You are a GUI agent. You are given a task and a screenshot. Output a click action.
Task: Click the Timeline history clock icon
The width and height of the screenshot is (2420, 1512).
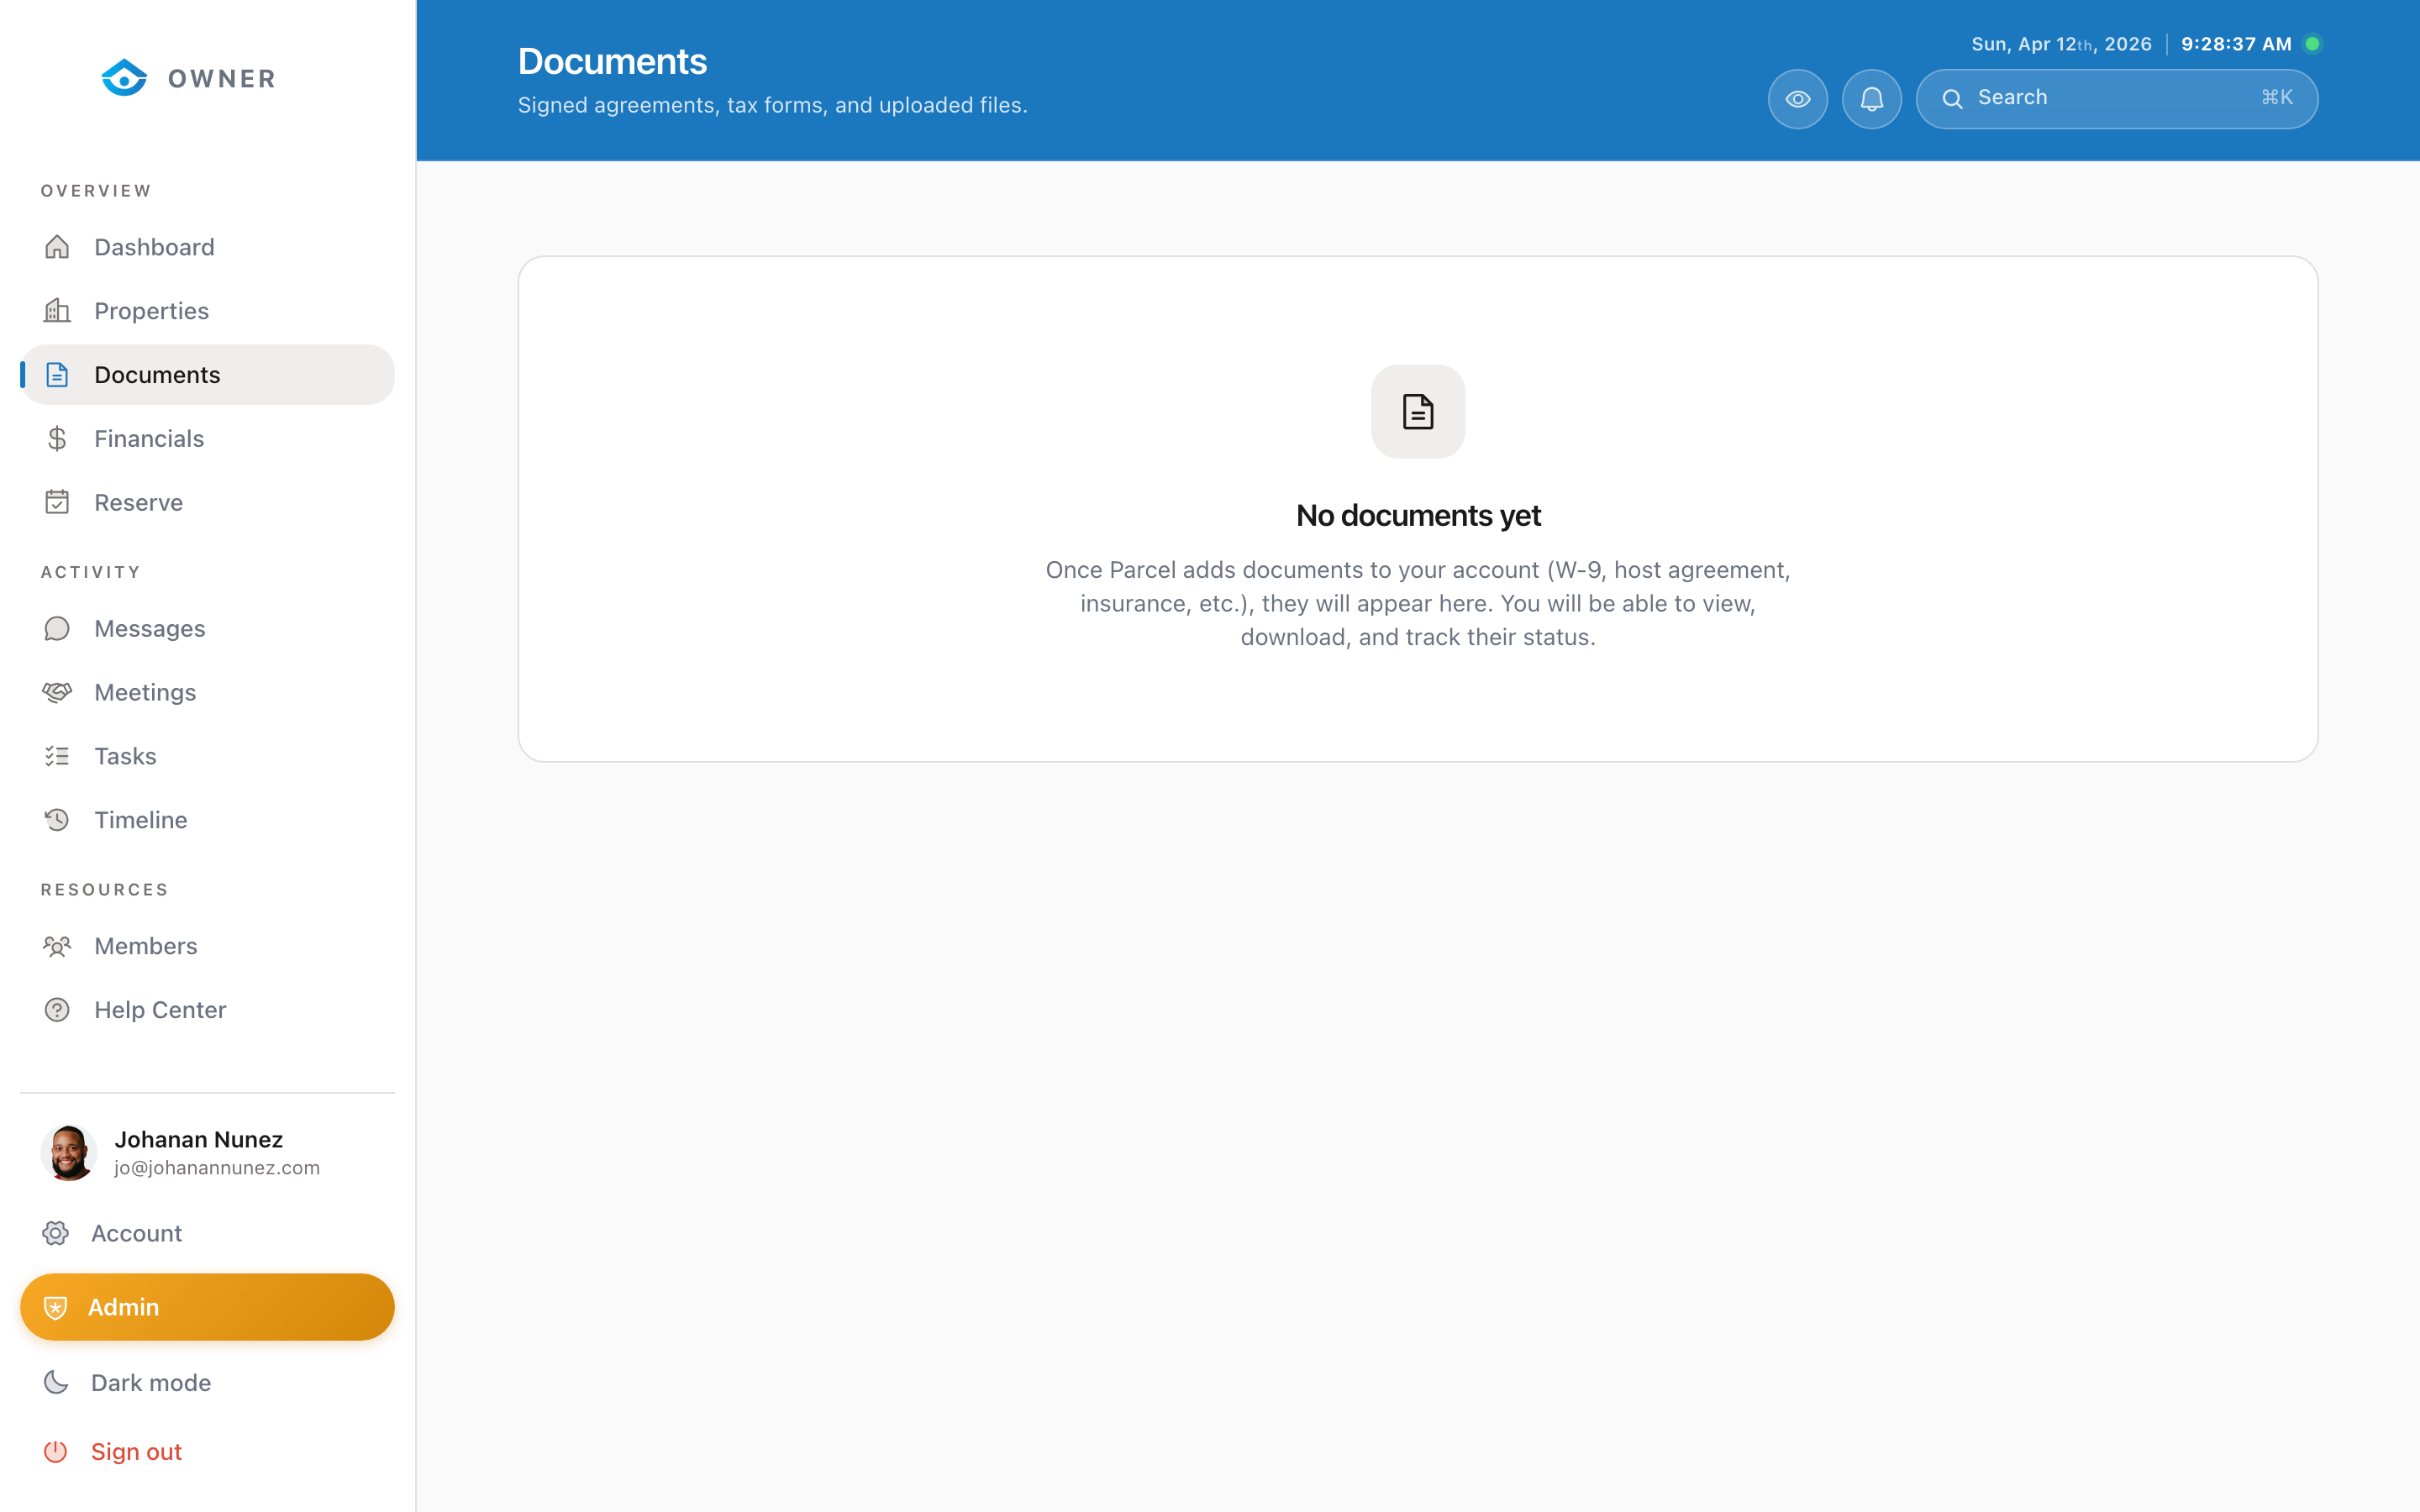(57, 819)
